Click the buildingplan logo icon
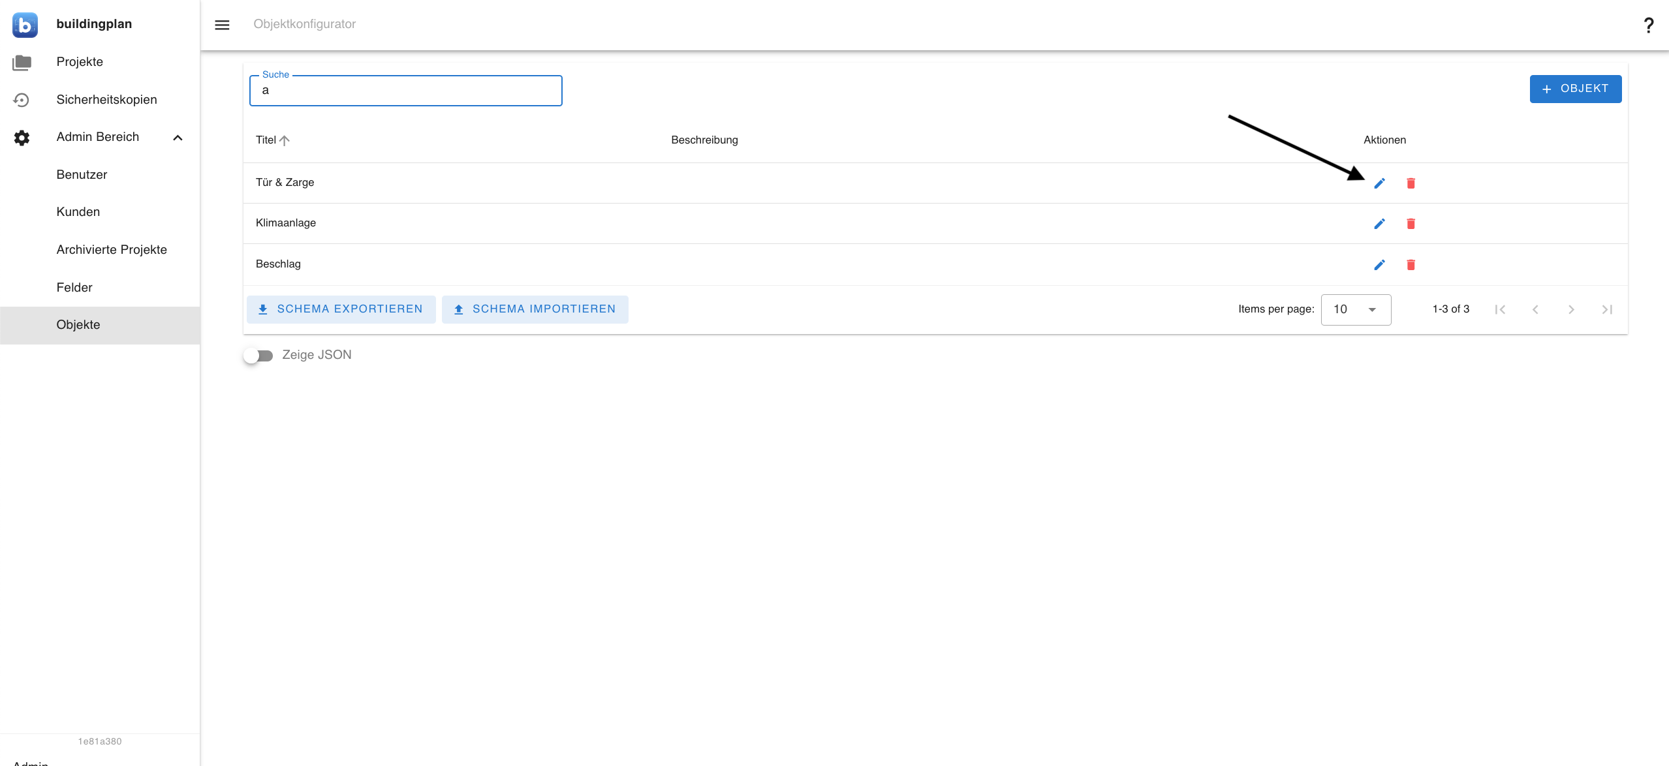The image size is (1669, 766). coord(25,25)
